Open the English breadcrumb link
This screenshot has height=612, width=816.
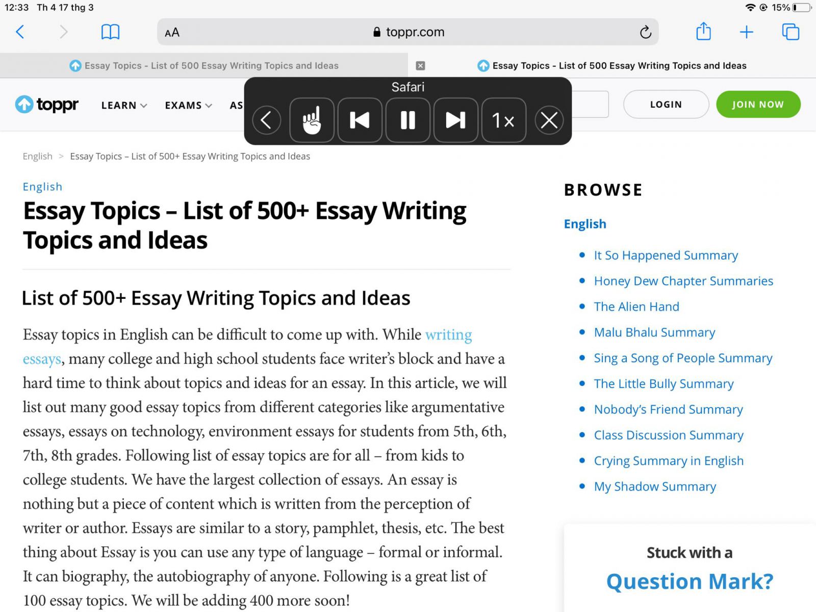37,157
